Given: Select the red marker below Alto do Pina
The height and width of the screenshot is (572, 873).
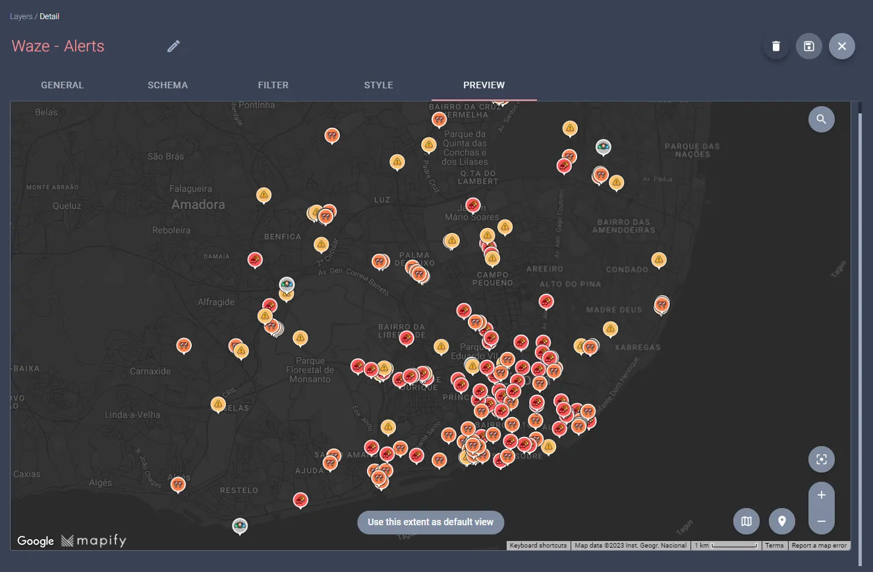Looking at the screenshot, I should pos(546,302).
